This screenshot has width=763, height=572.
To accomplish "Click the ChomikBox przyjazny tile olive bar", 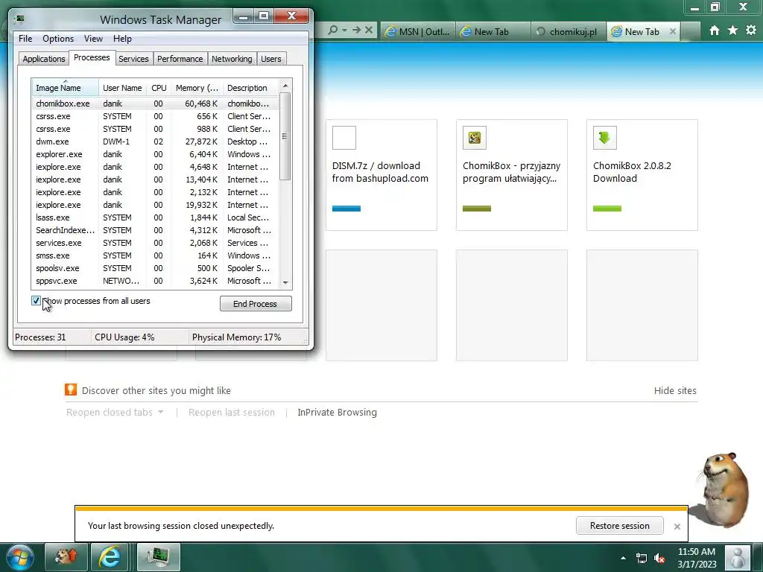I will click(x=477, y=209).
